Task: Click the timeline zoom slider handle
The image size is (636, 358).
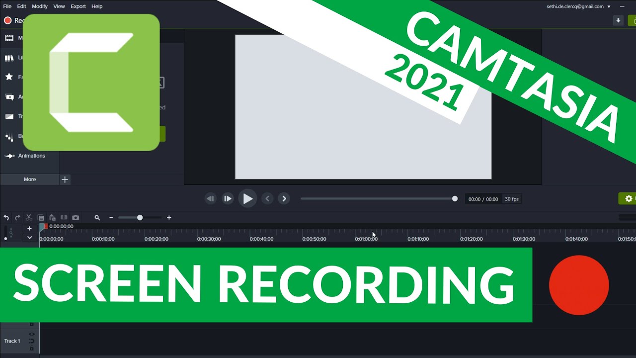Action: (140, 218)
